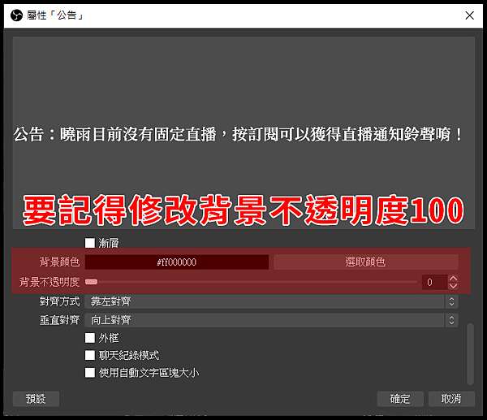Viewport: 487px width, 420px height.
Task: Click the 對齊方式 label
Action: [x=59, y=301]
